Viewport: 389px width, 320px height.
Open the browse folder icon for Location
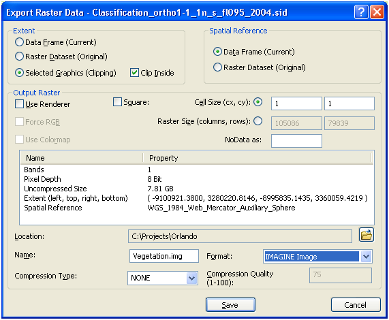(367, 235)
